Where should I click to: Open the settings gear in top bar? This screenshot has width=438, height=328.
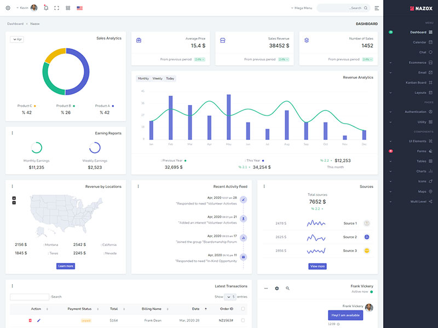(x=8, y=8)
